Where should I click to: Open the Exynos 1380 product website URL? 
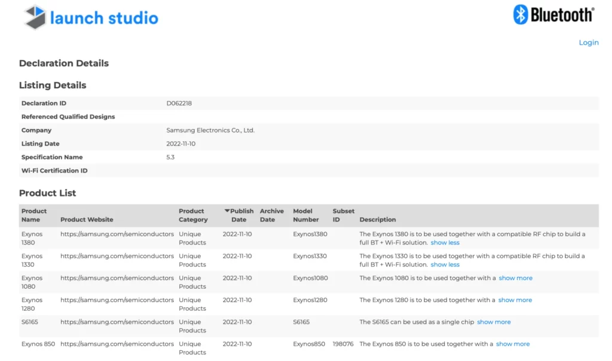[x=117, y=234]
